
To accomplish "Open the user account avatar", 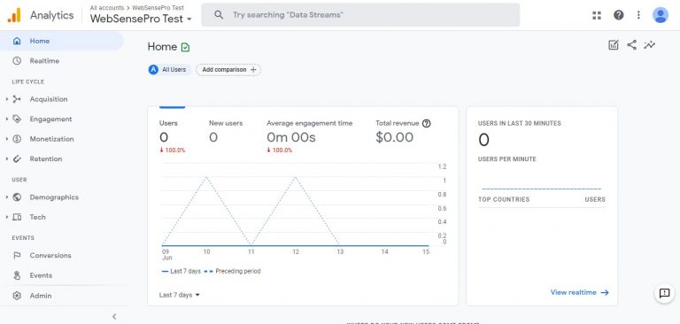I will tap(660, 15).
